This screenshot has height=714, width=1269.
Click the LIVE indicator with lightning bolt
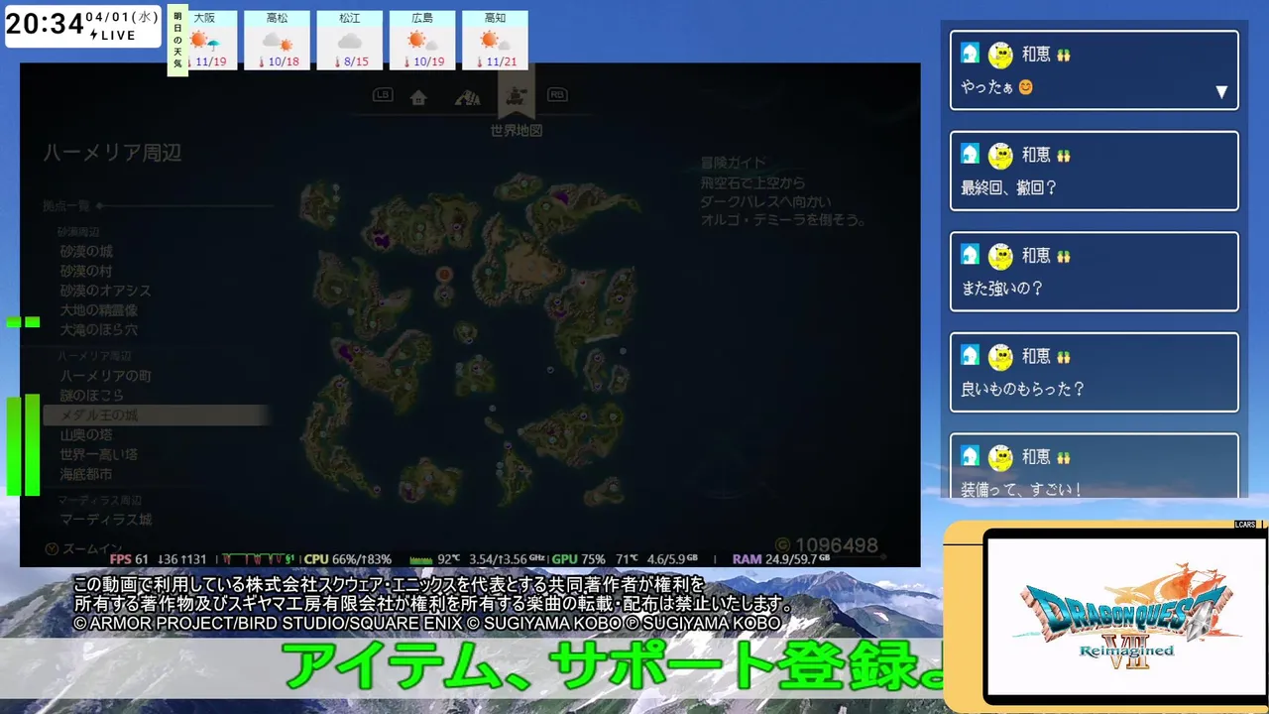[x=112, y=35]
